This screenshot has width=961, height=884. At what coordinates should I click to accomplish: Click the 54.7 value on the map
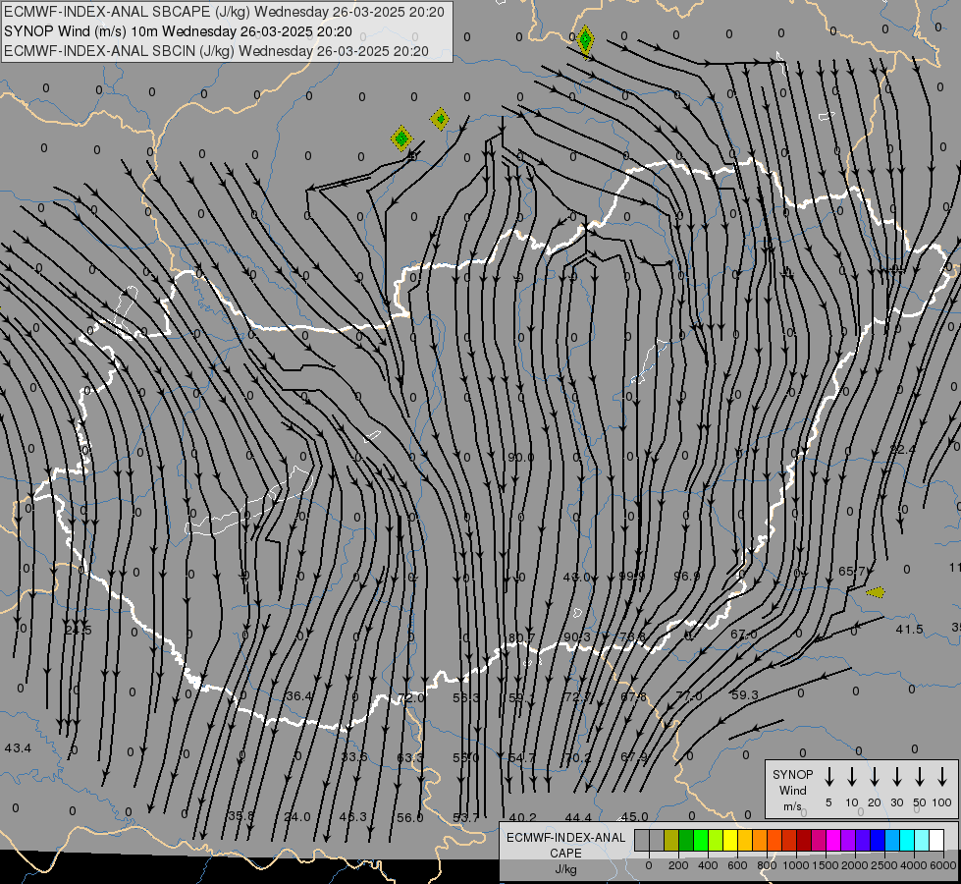point(521,757)
